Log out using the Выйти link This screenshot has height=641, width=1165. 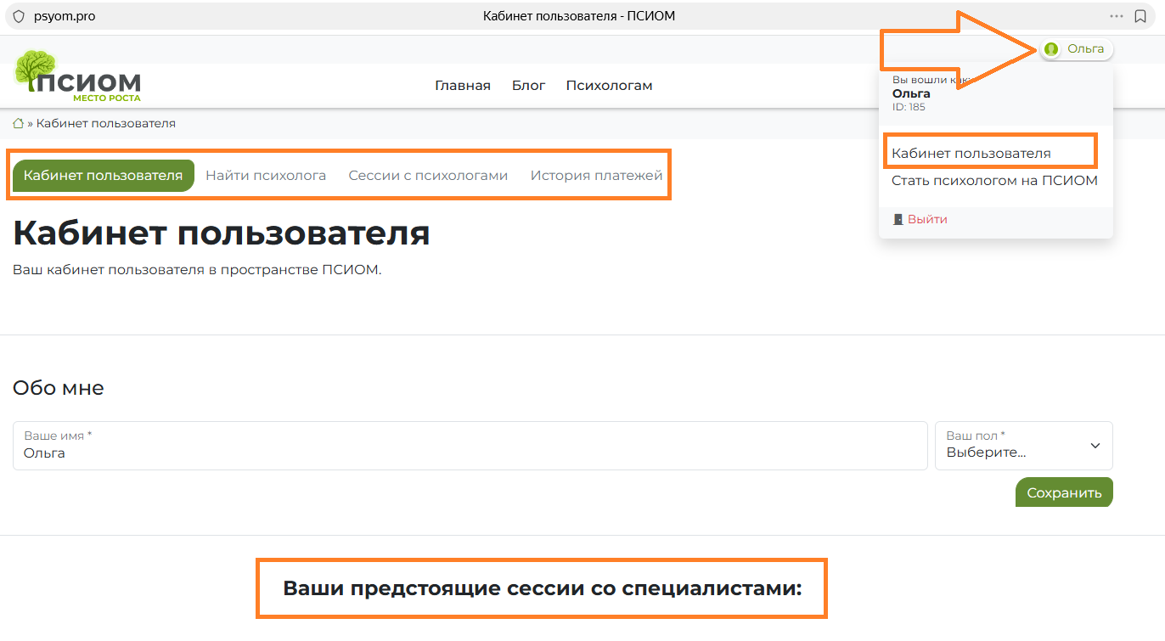(926, 219)
